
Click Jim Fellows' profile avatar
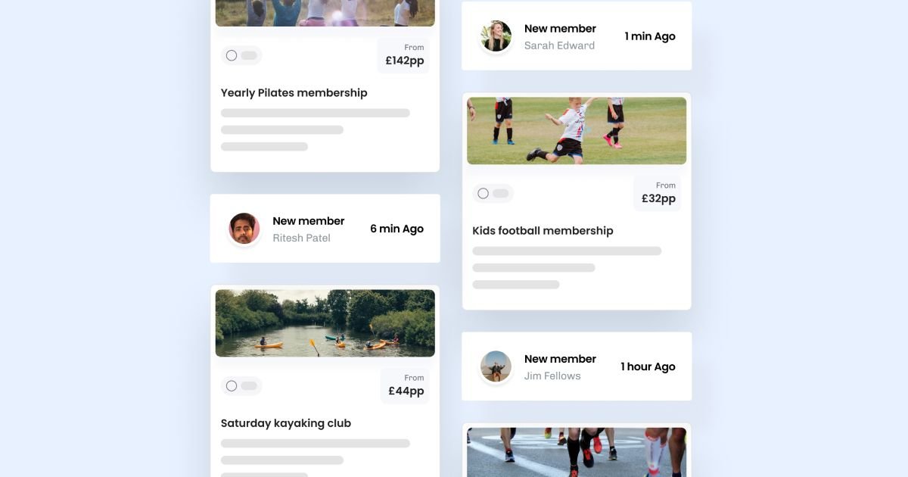point(496,366)
